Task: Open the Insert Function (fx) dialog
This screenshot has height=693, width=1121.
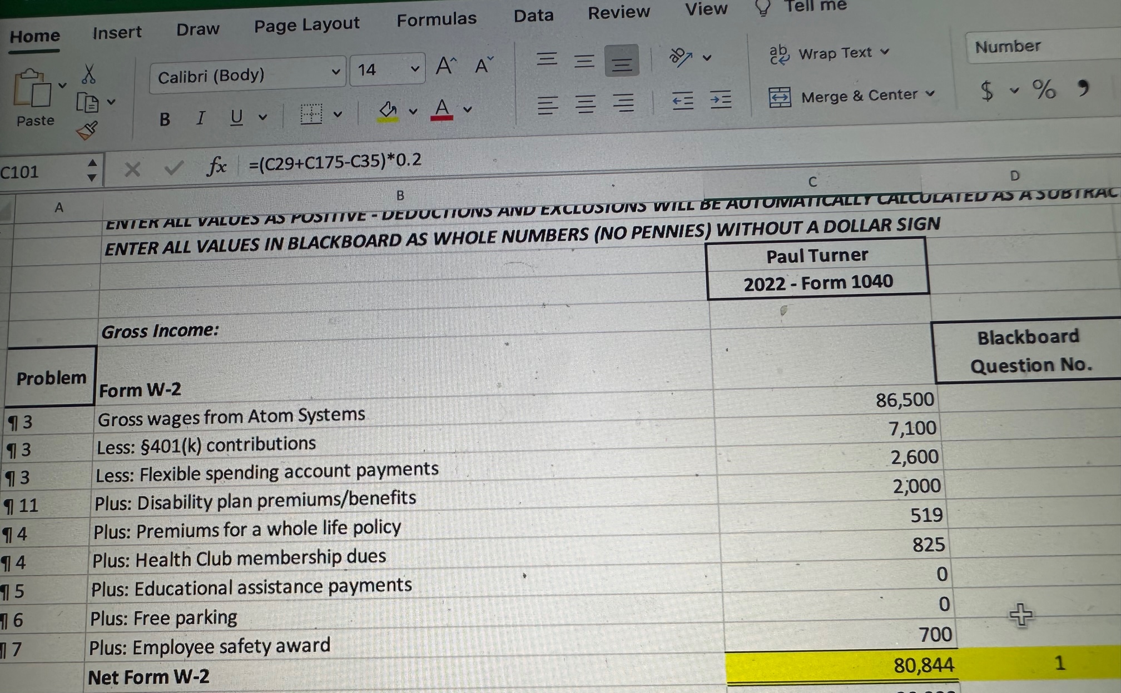Action: point(217,166)
